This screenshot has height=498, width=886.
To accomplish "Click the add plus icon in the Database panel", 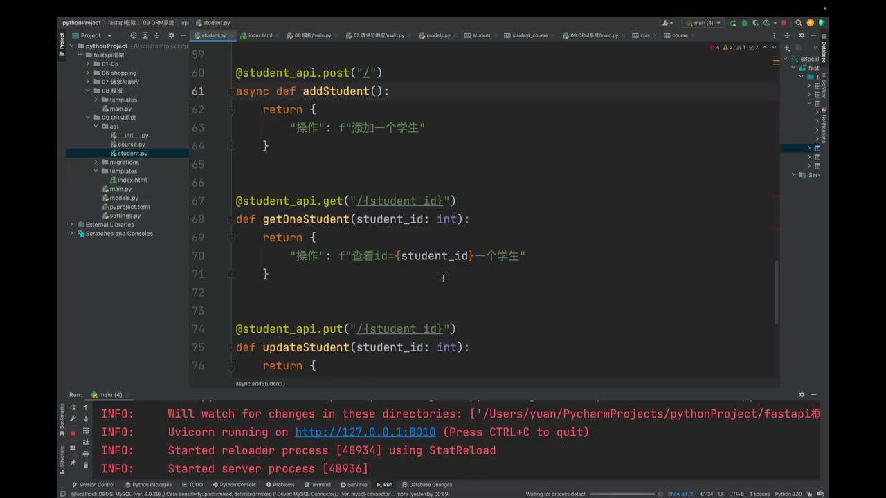I will pyautogui.click(x=788, y=48).
